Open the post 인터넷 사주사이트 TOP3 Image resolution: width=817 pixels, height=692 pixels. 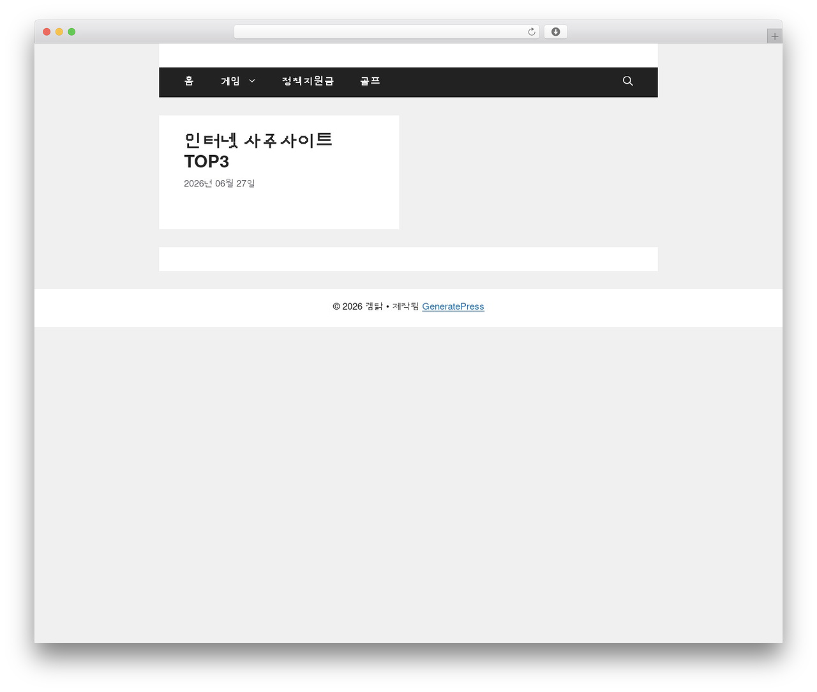(259, 151)
